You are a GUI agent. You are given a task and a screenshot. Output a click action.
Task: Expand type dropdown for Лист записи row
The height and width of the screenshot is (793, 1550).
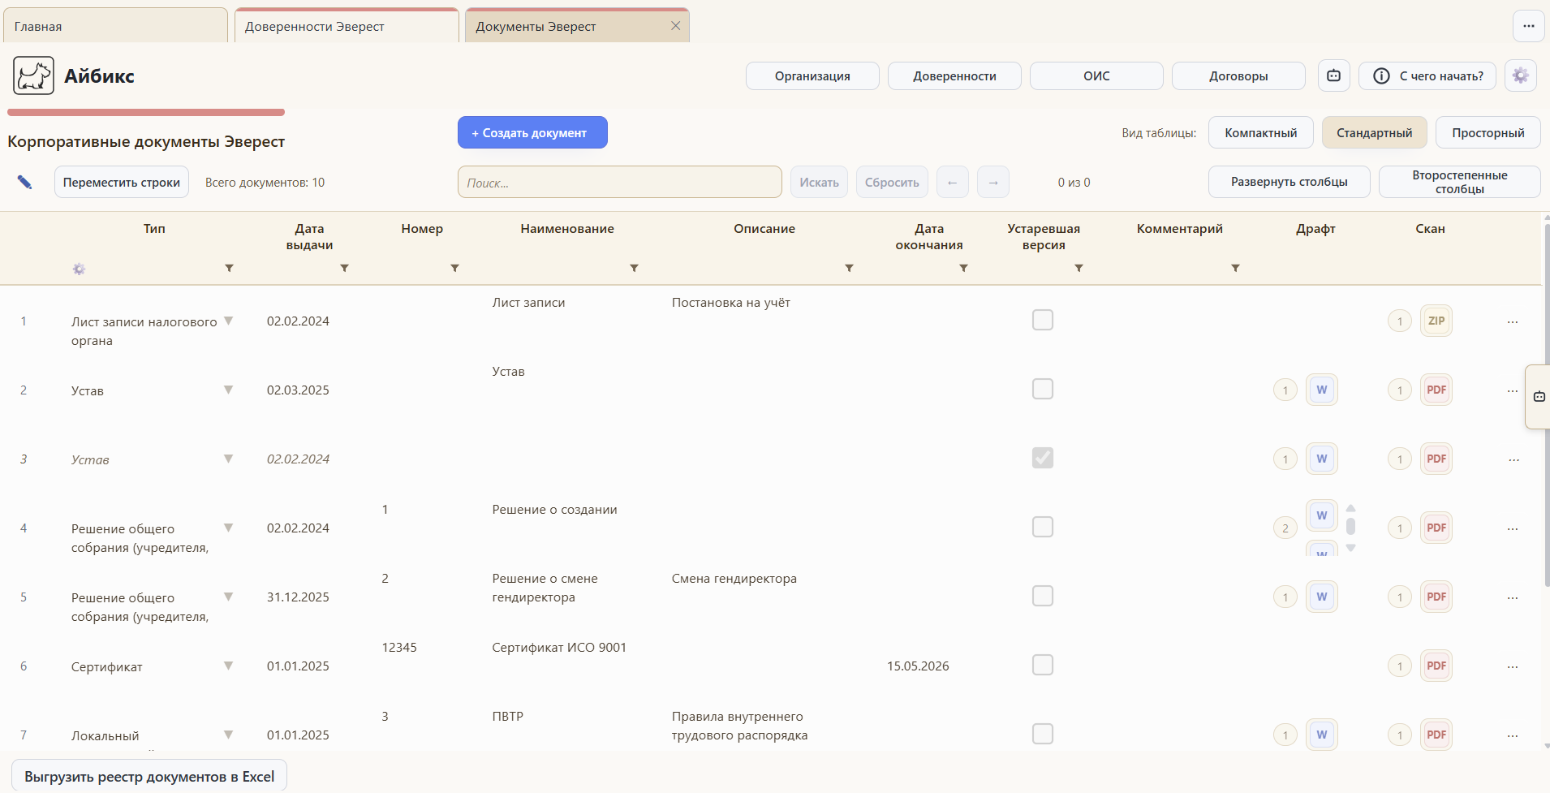228,321
